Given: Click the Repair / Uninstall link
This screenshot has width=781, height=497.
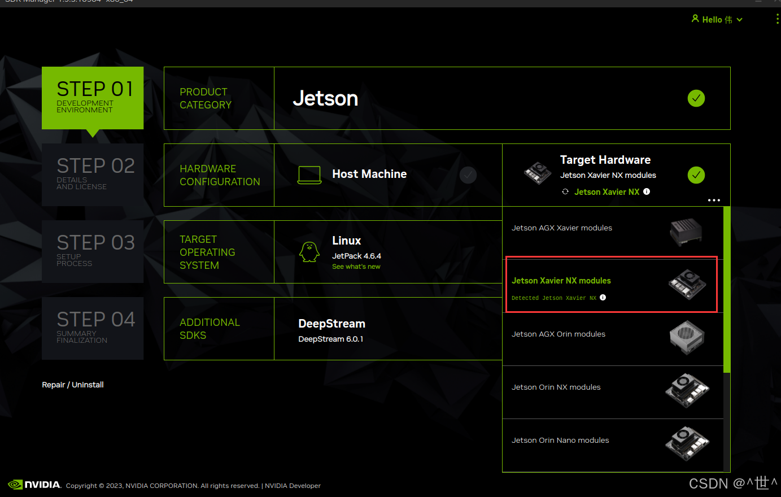Looking at the screenshot, I should (73, 385).
